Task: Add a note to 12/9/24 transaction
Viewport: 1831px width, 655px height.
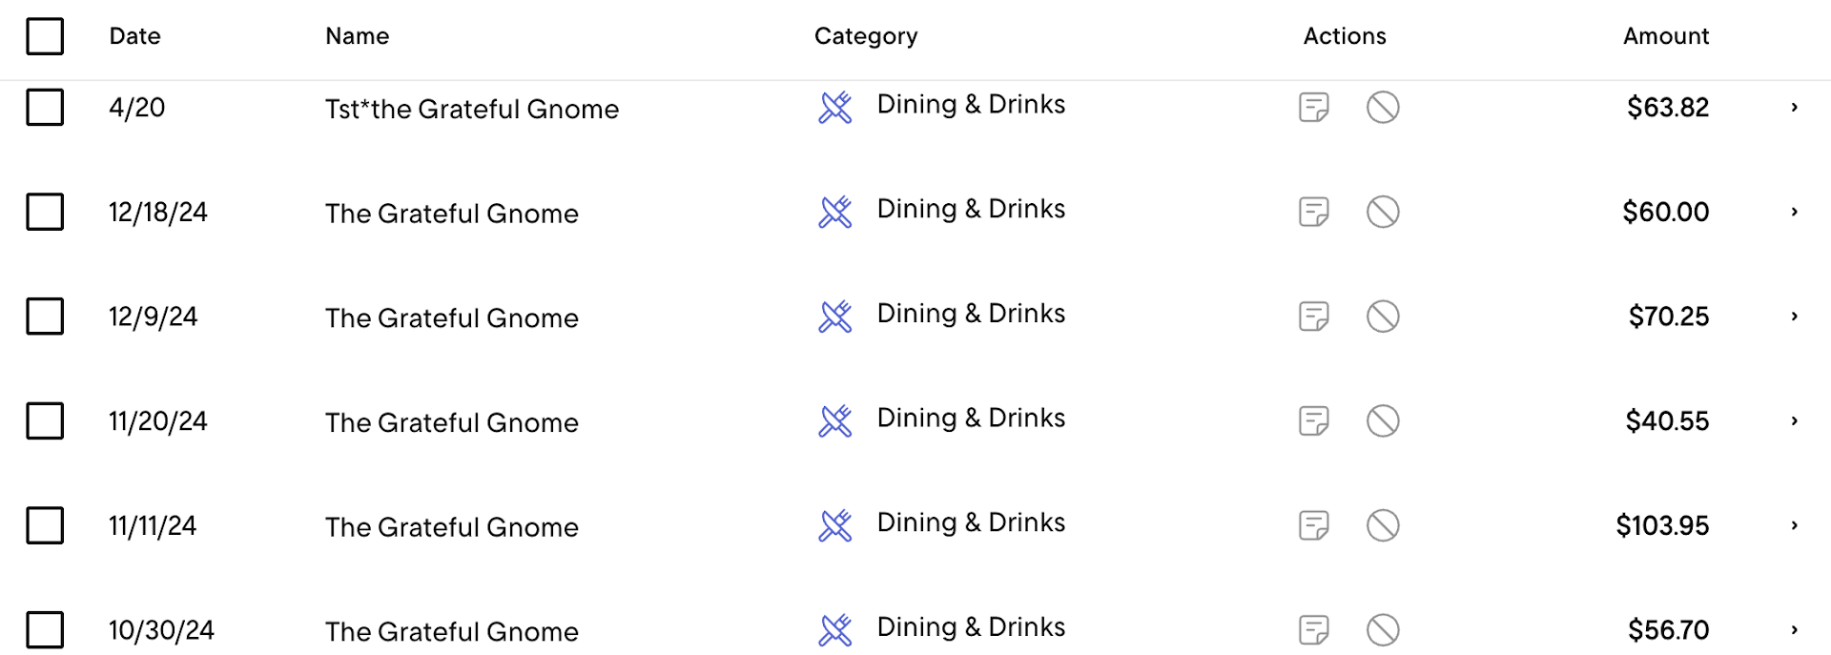Action: [x=1313, y=316]
